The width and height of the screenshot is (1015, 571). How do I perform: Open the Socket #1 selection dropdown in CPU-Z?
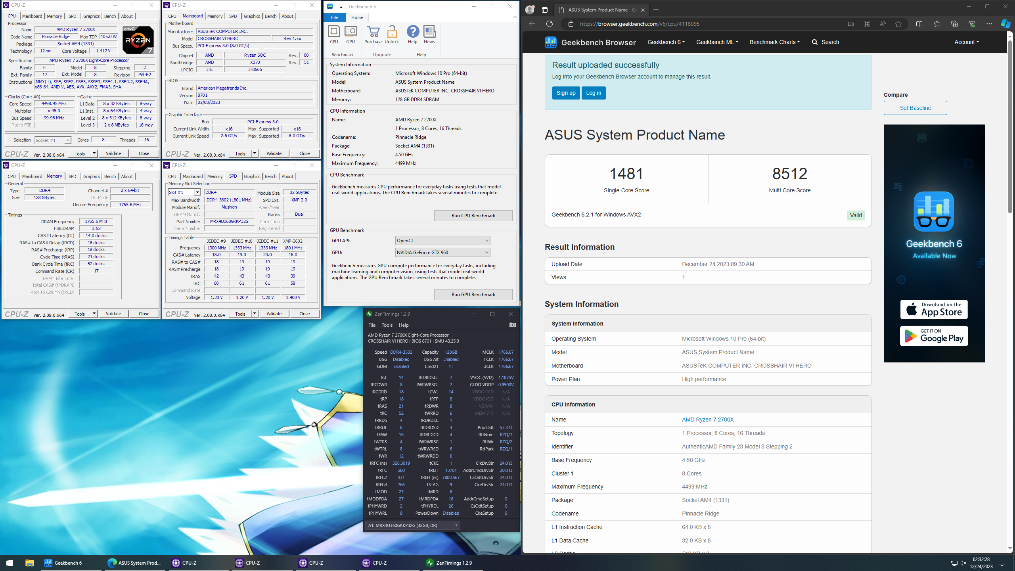pos(53,140)
